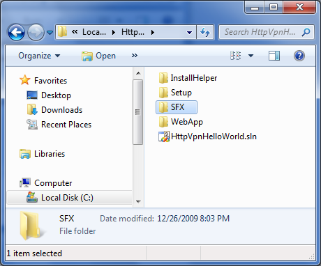Click the Setup folder icon
321x266 pixels.
coord(163,93)
